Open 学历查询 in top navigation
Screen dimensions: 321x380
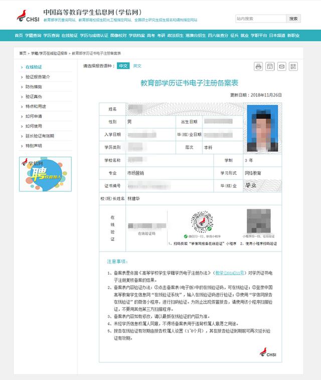click(x=51, y=36)
